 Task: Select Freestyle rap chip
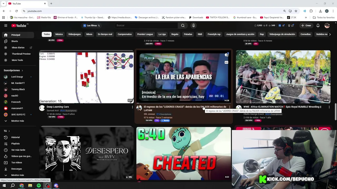click(214, 34)
